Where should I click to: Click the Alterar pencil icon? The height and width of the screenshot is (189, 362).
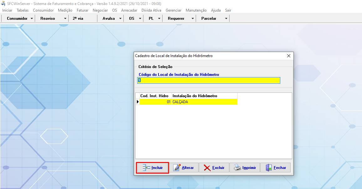tap(177, 168)
